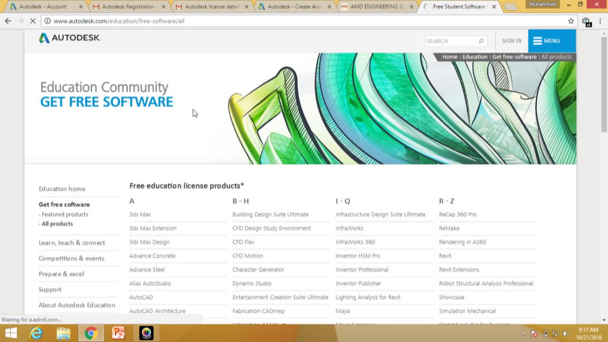
Task: Open Education breadcrumb link
Action: [475, 57]
